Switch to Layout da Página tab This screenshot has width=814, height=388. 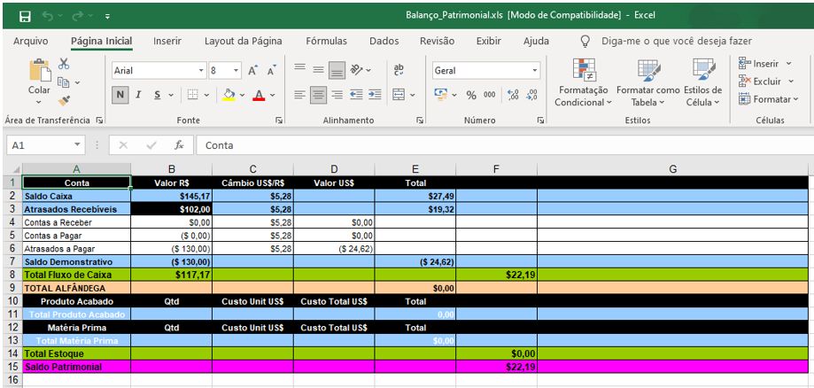pos(243,41)
